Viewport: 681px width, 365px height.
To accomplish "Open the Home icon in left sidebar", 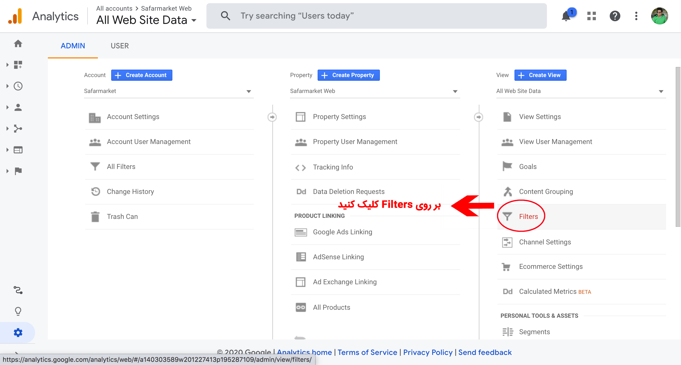I will [x=18, y=43].
